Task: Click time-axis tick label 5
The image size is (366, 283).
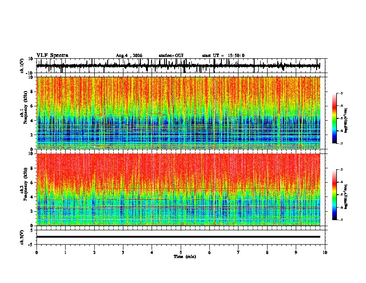Action: tap(181, 252)
